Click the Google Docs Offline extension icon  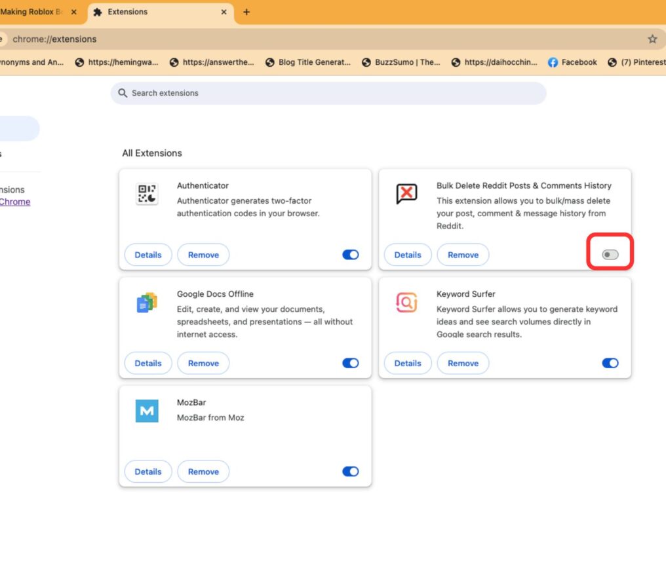point(146,303)
